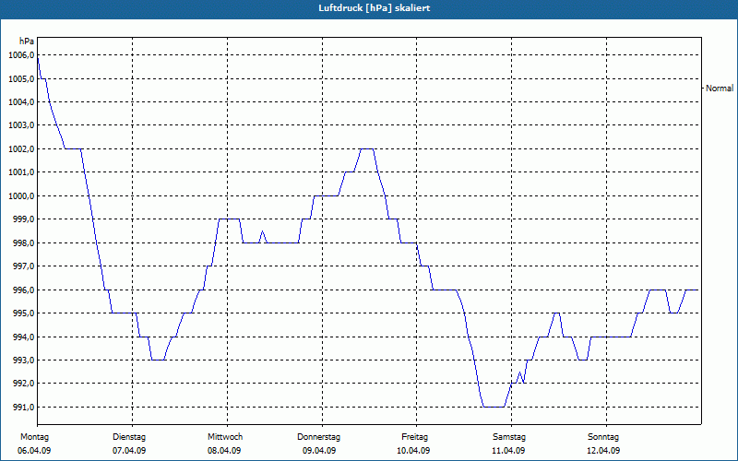738x461 pixels.
Task: Select the 'Mittwoch' day label
Action: tap(225, 437)
